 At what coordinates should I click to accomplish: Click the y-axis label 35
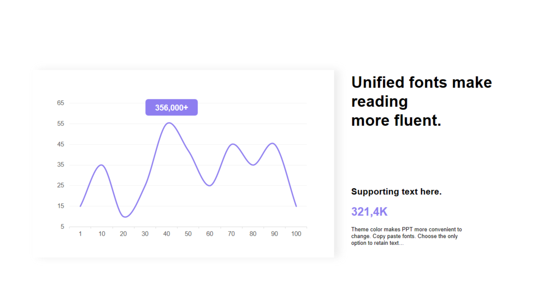pos(61,165)
